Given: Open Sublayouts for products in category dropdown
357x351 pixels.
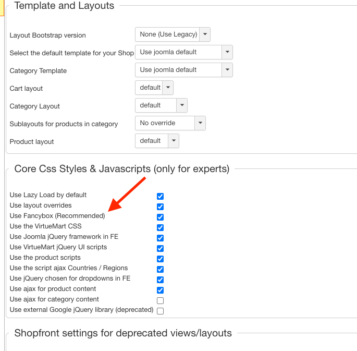Looking at the screenshot, I should click(x=170, y=123).
